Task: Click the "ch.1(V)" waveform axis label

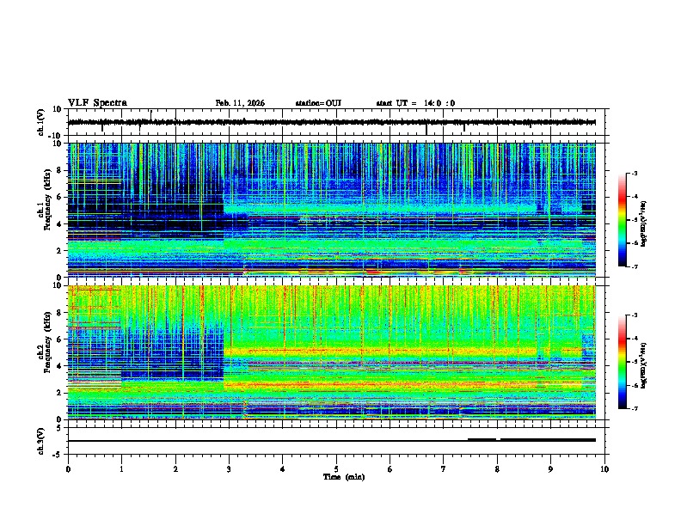Action: click(42, 122)
